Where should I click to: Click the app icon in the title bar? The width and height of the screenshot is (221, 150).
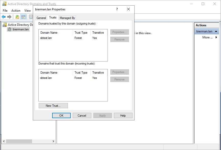tap(4, 4)
